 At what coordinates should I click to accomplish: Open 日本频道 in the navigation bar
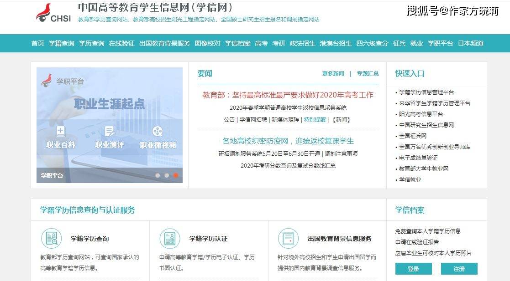pos(471,43)
